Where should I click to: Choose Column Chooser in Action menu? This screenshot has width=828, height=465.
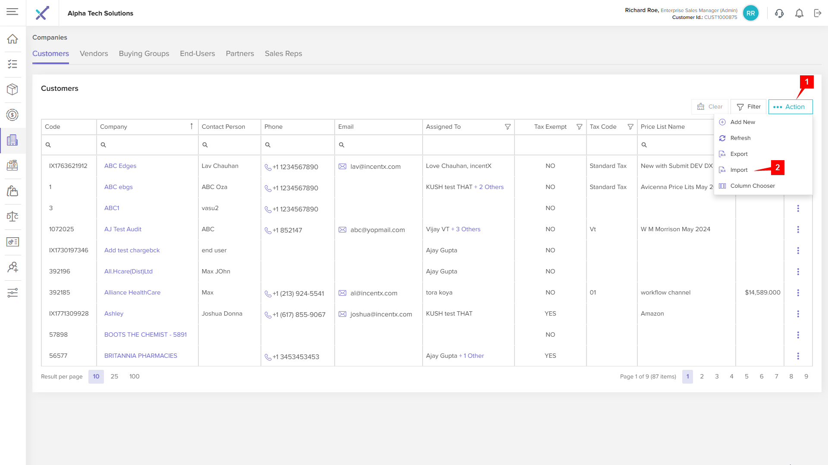point(752,186)
